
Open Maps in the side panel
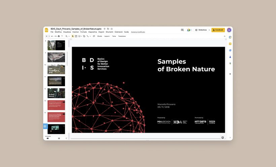coord(230,64)
